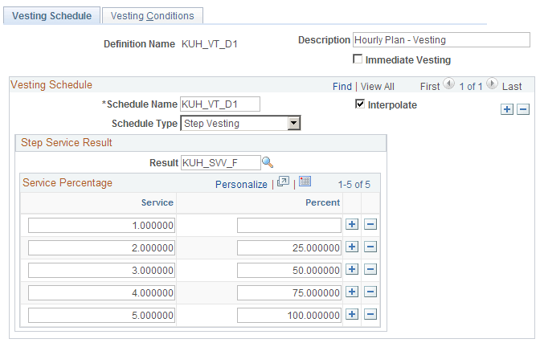Click the Description input field
This screenshot has height=343, width=540.
click(441, 40)
